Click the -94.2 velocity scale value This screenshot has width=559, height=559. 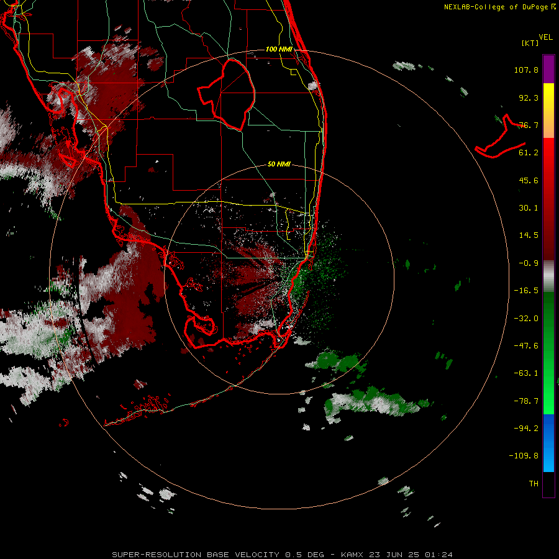(526, 428)
